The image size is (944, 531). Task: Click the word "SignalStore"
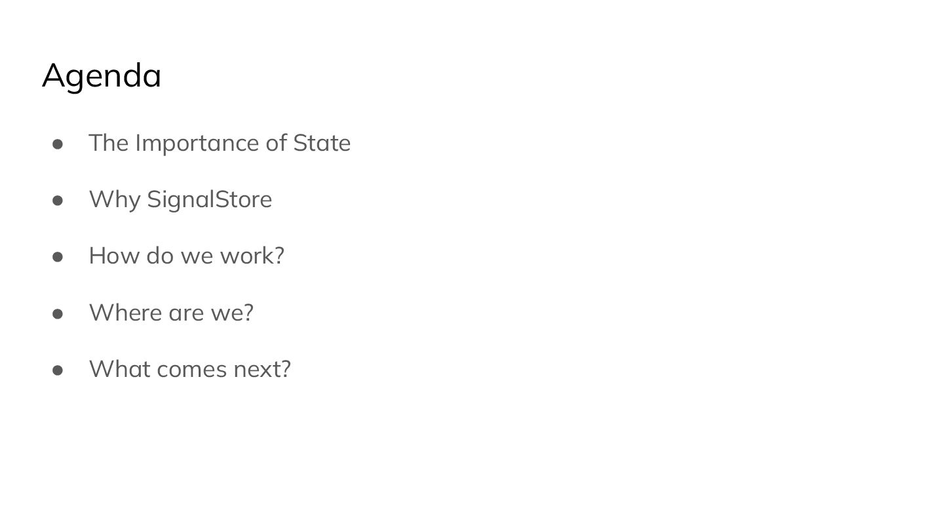(210, 199)
